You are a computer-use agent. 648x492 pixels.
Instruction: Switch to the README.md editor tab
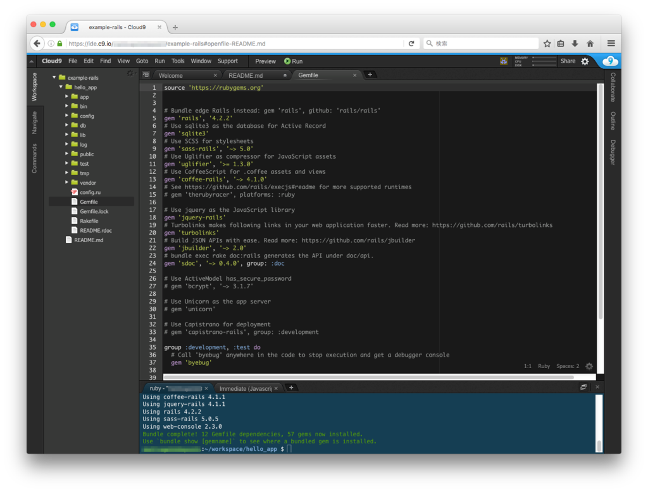coord(246,76)
